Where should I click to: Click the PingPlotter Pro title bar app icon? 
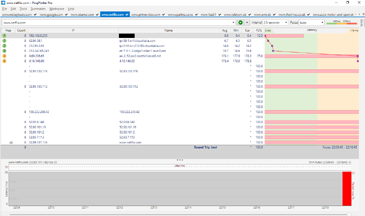coord(3,3)
